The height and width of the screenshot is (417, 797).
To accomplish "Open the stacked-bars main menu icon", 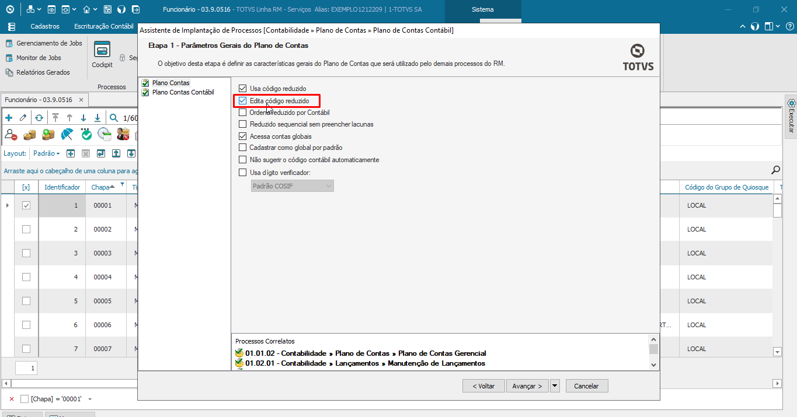I will 11,27.
